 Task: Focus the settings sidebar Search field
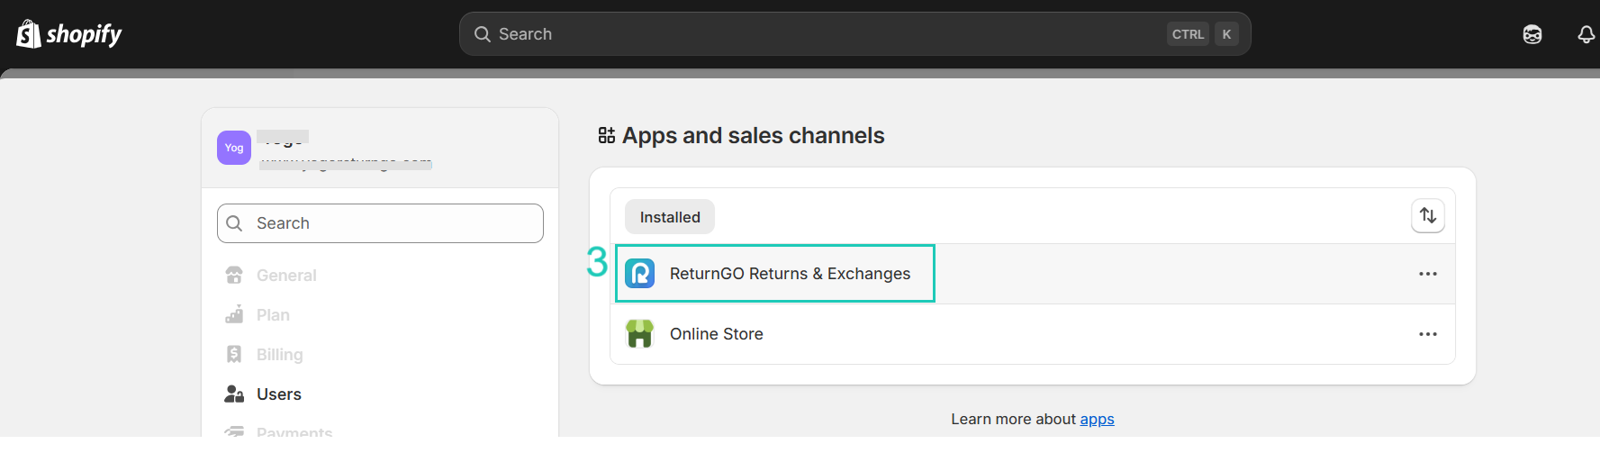click(380, 223)
